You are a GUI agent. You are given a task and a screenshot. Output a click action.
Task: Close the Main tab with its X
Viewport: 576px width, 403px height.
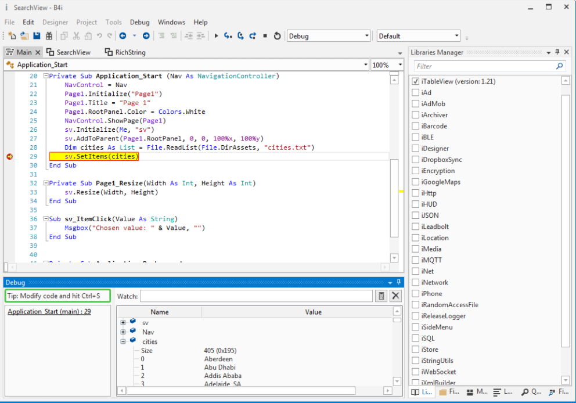pyautogui.click(x=38, y=52)
